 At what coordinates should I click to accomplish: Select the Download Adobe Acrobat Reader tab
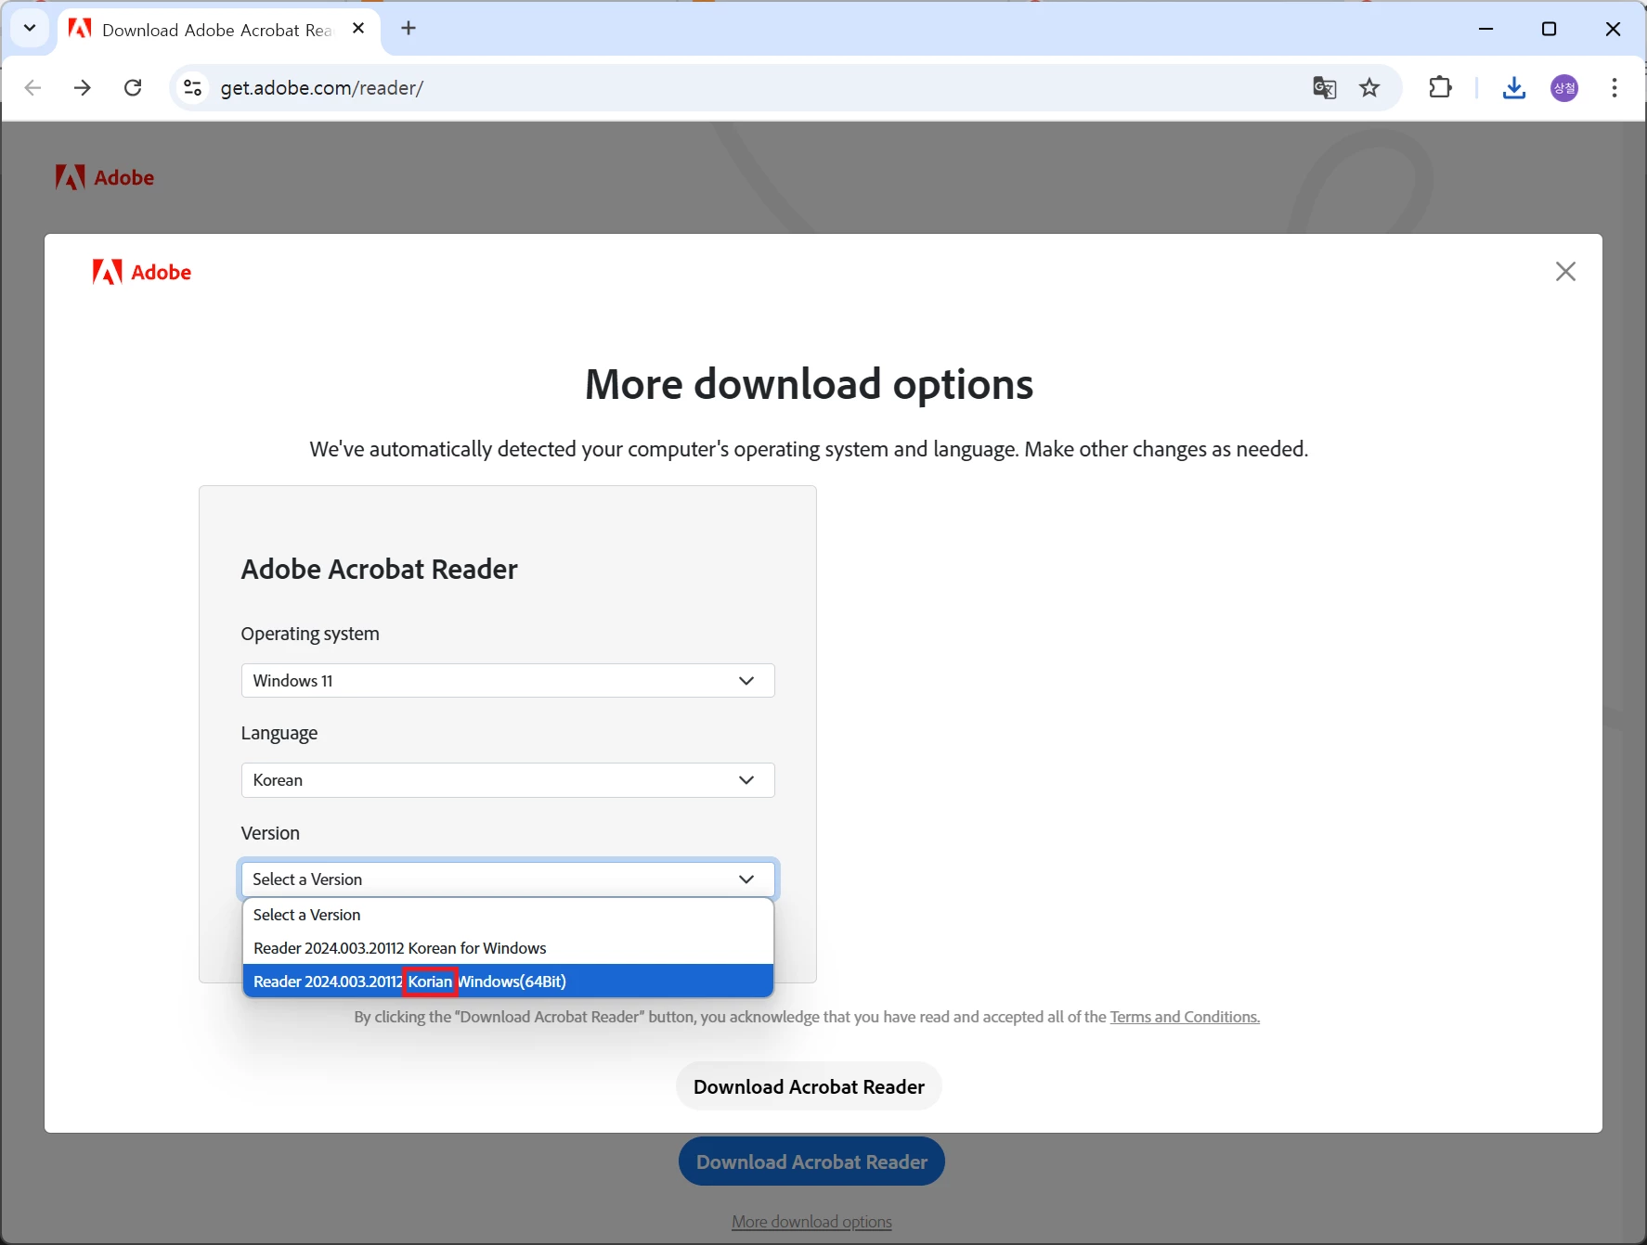point(218,30)
